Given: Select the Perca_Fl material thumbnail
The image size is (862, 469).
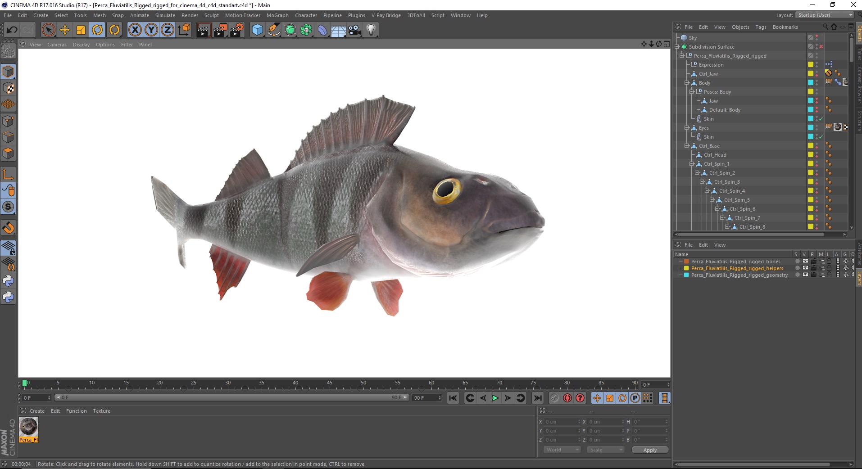Looking at the screenshot, I should click(x=28, y=430).
